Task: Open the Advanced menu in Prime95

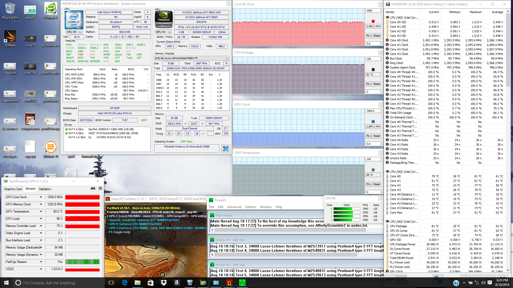Action: 234,207
